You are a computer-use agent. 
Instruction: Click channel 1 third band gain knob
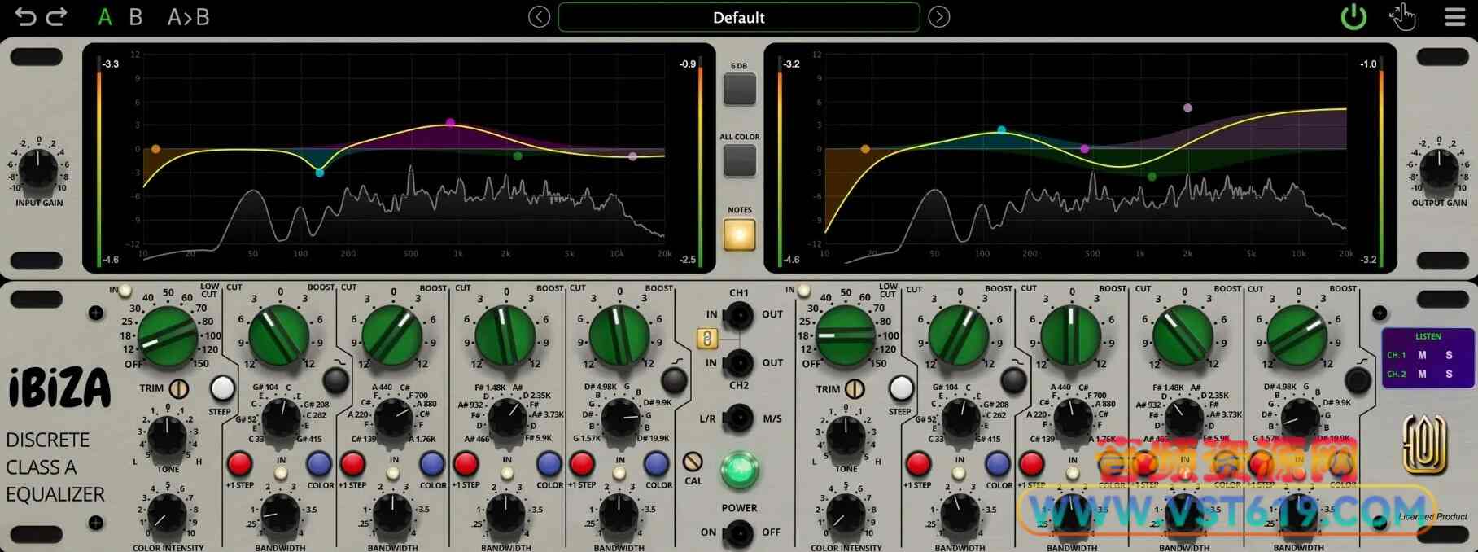(x=505, y=335)
